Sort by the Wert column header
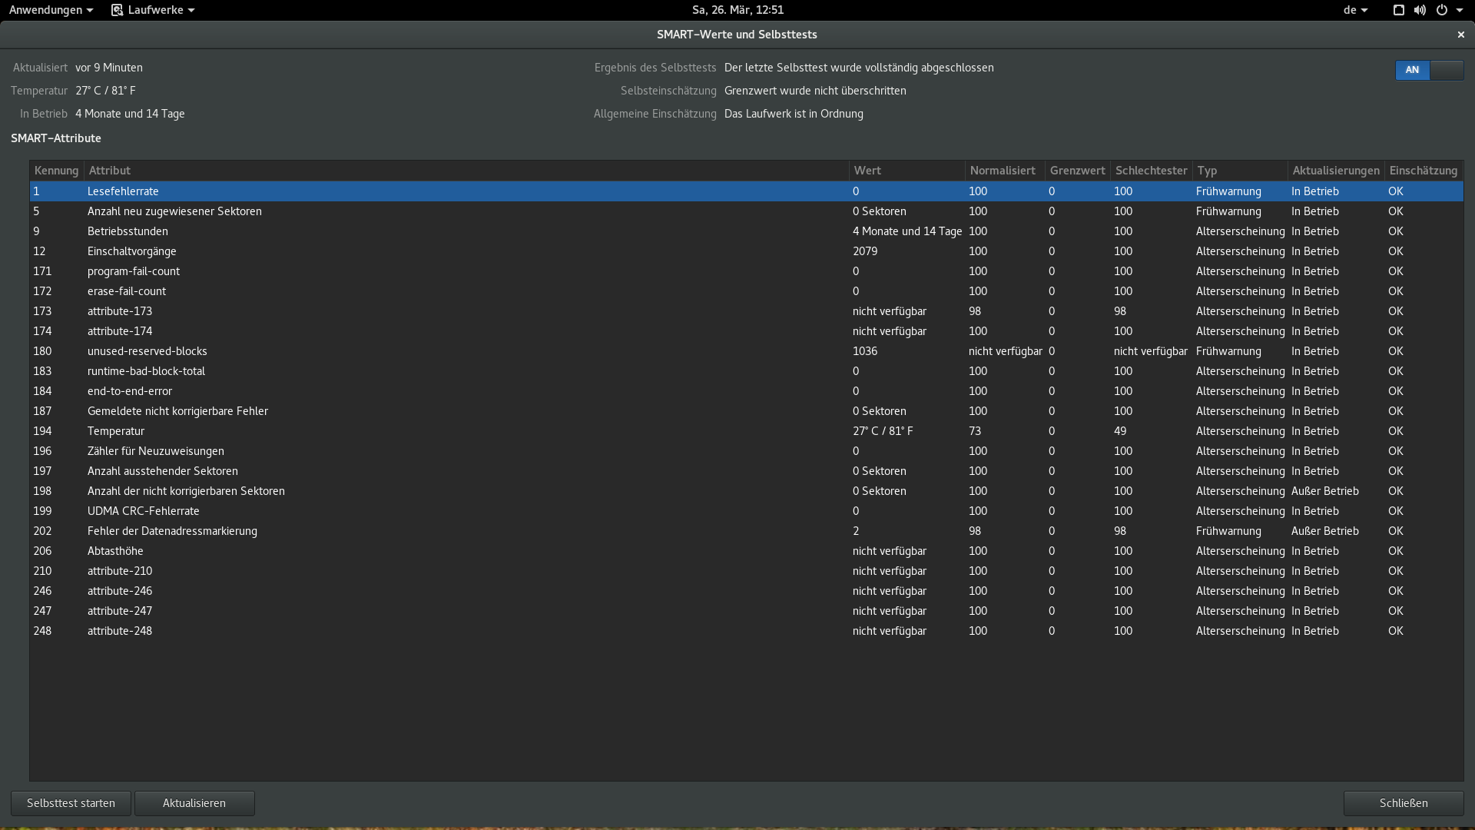The image size is (1475, 830). (x=867, y=171)
